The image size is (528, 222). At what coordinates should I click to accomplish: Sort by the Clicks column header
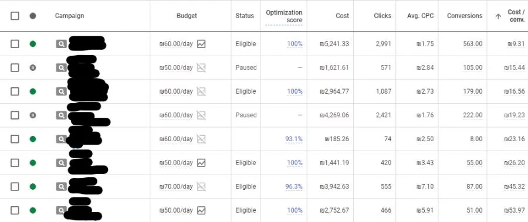pos(383,16)
